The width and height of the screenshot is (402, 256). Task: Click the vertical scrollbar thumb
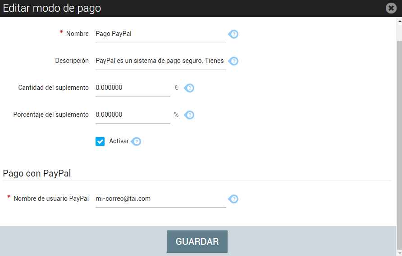pyautogui.click(x=399, y=144)
